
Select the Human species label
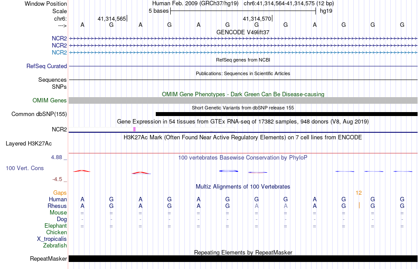[58, 199]
